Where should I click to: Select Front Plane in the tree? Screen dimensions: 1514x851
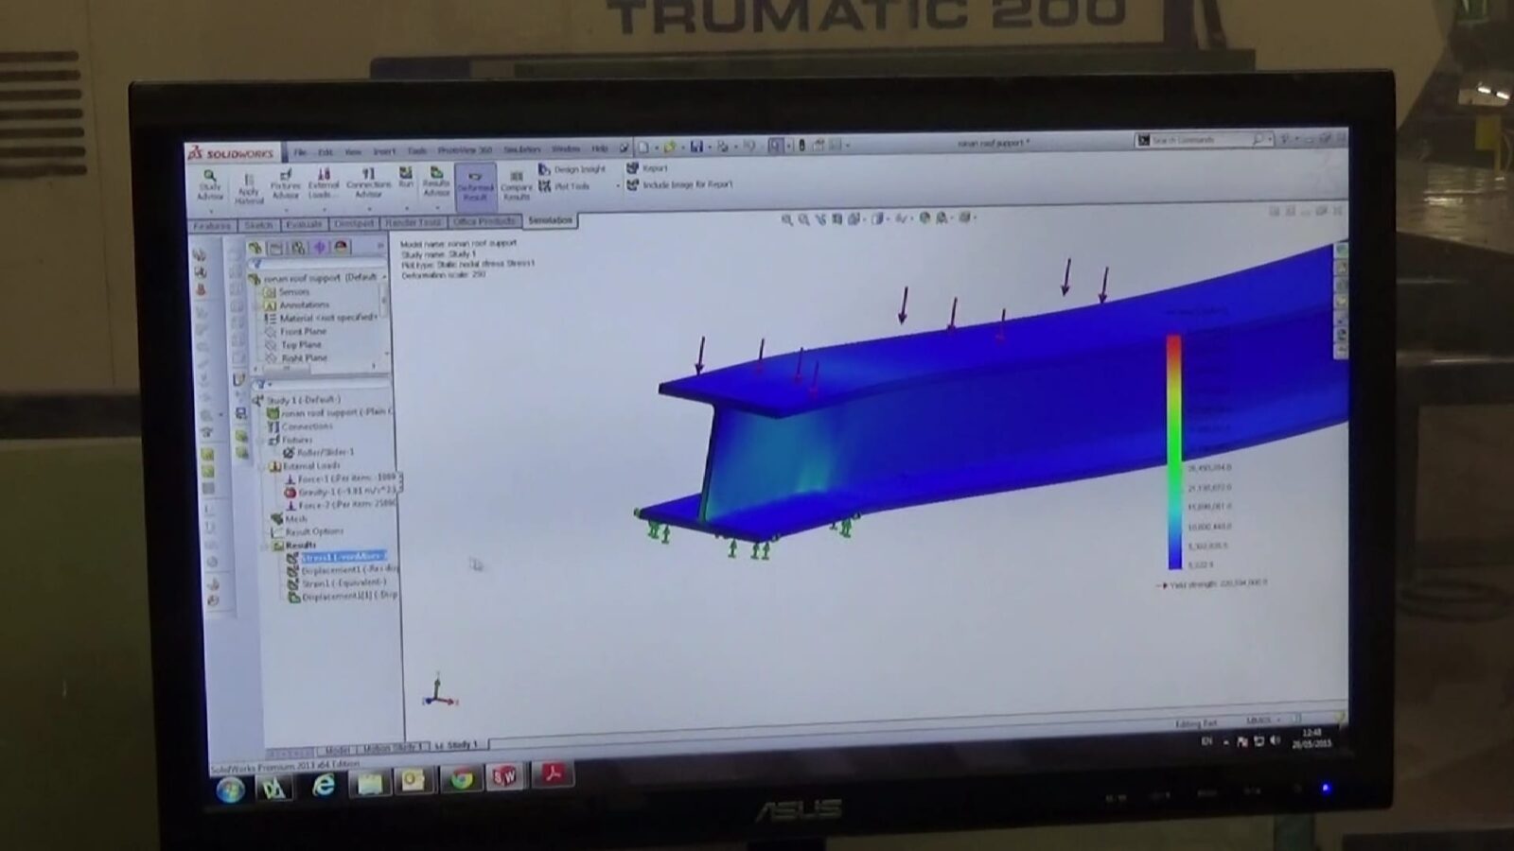295,332
